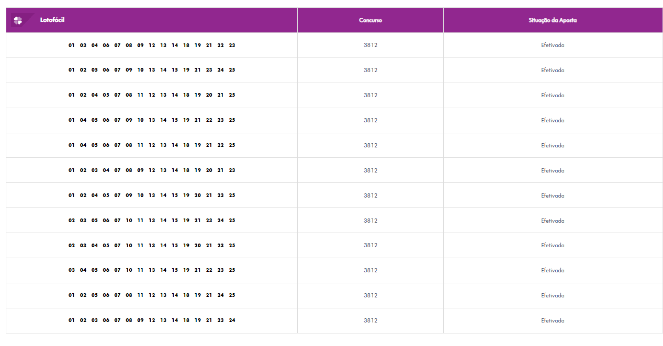Select bet row starting 01 02 05 06 07 08
The height and width of the screenshot is (346, 663).
pyautogui.click(x=334, y=295)
